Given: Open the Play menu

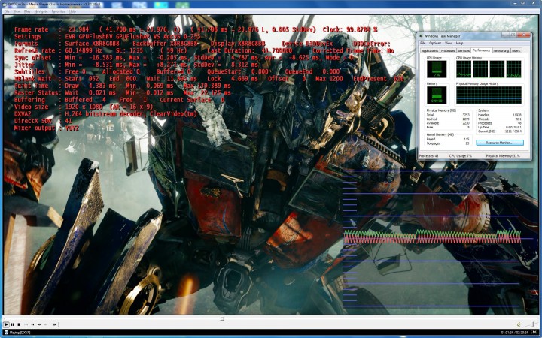Looking at the screenshot, I should [27, 11].
